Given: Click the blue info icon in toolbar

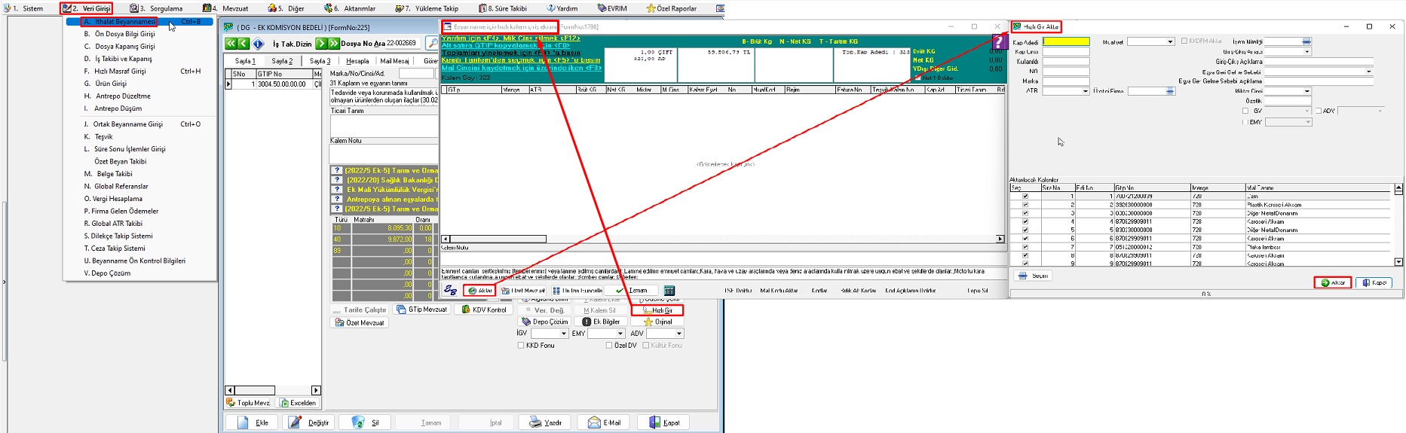Looking at the screenshot, I should coord(259,44).
